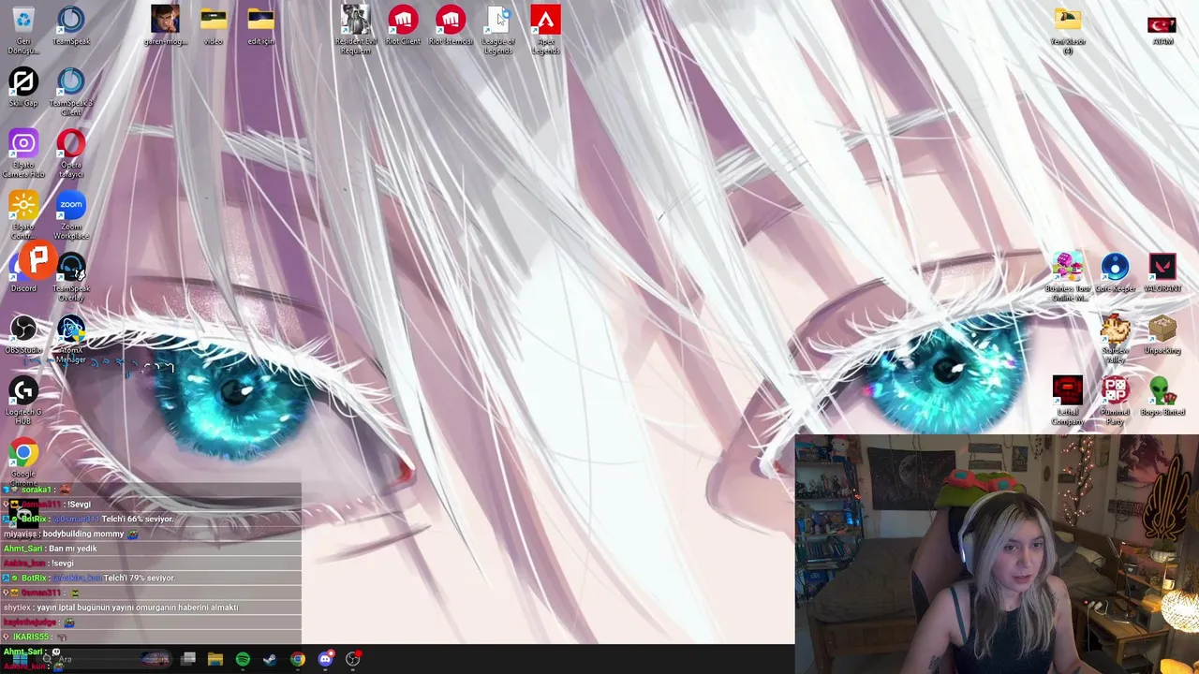Click the streamer webcam overlay
This screenshot has height=674, width=1199.
tap(997, 554)
